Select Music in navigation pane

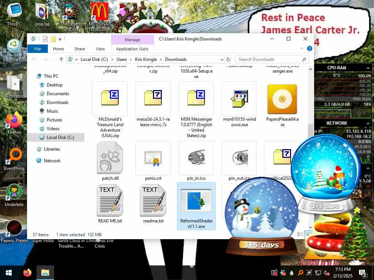click(x=53, y=111)
